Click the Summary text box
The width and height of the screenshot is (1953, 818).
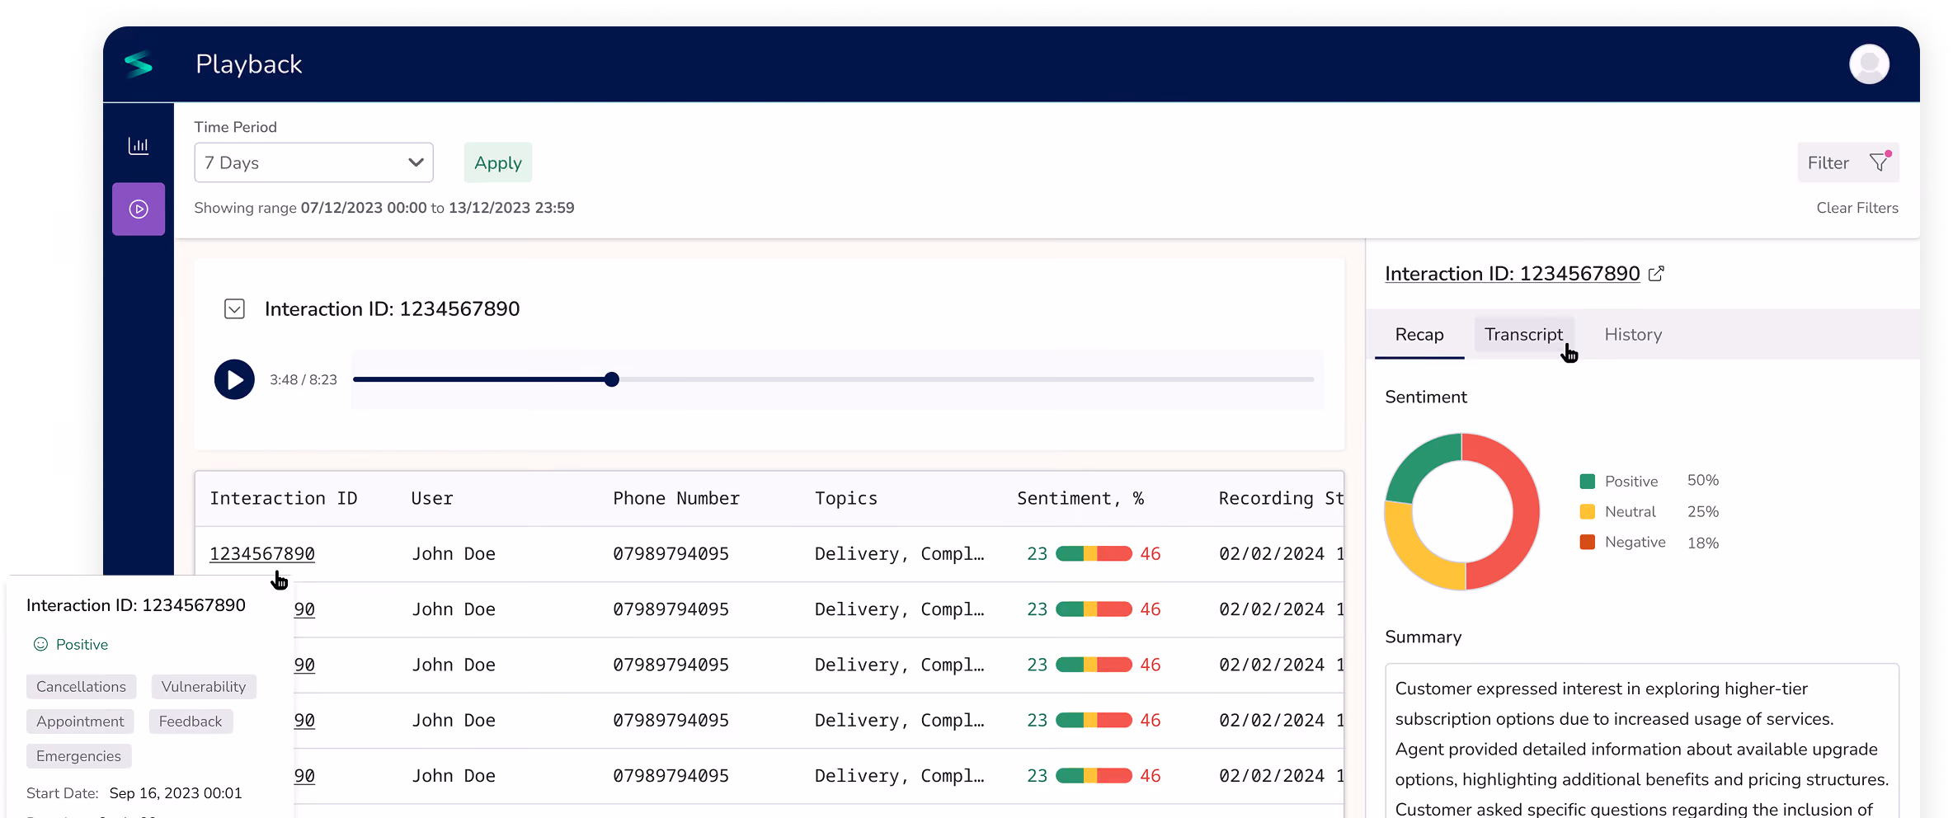pyautogui.click(x=1642, y=740)
